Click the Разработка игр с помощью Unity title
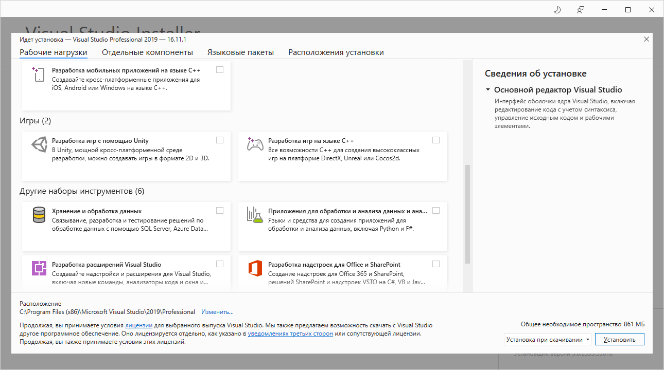 click(100, 141)
